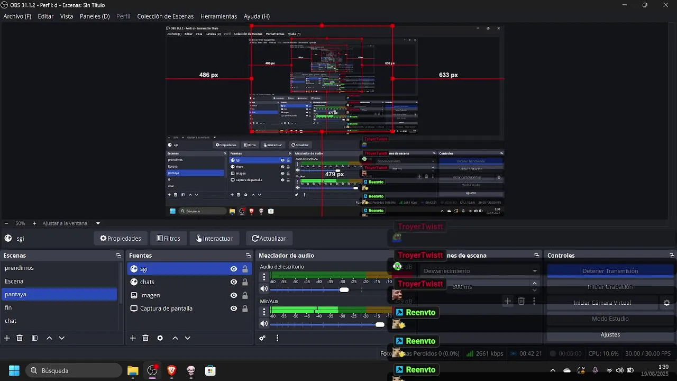Click Interactuar button
The width and height of the screenshot is (677, 381).
pos(214,239)
